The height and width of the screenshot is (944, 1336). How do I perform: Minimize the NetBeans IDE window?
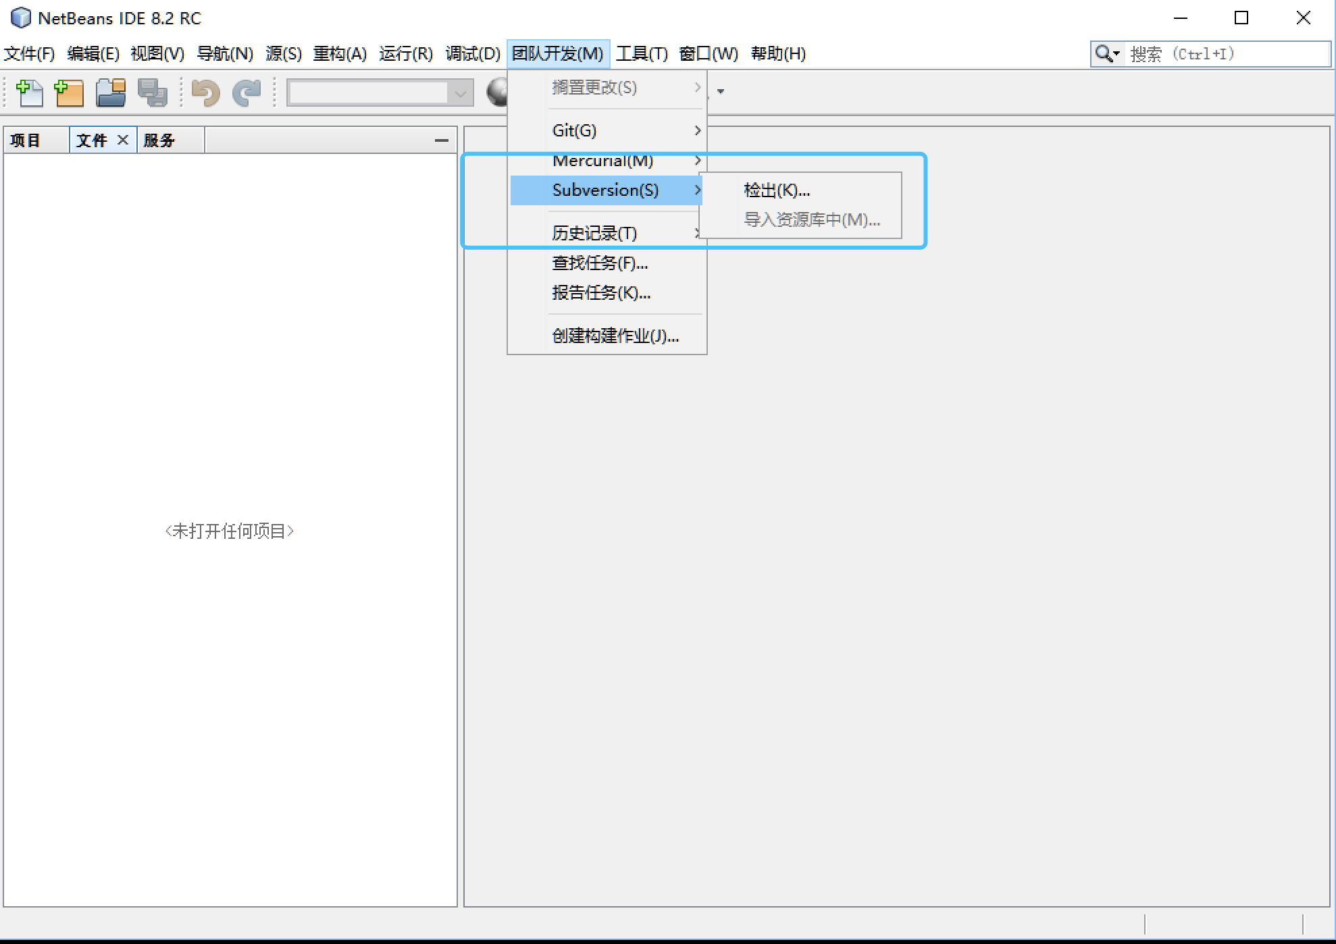[x=1181, y=18]
